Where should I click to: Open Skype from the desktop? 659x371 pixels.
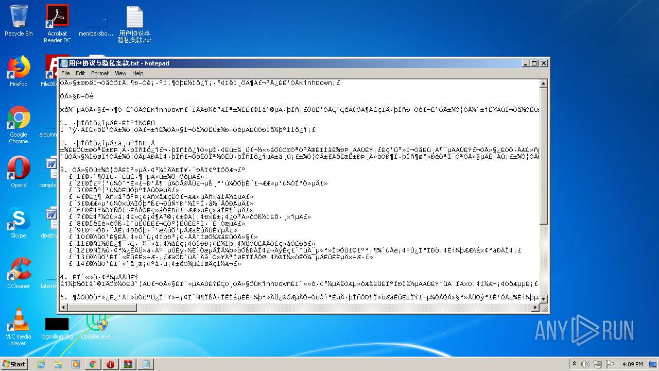[19, 222]
